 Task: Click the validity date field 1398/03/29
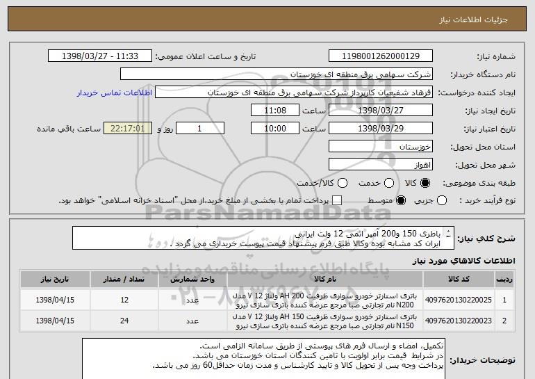[381, 129]
